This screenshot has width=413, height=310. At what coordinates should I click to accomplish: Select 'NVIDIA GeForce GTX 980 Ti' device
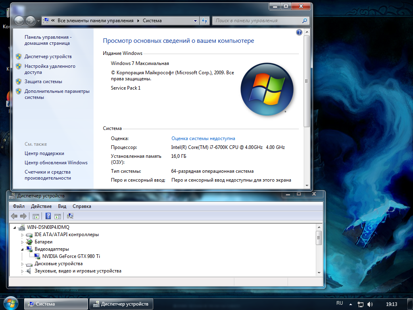(71, 256)
